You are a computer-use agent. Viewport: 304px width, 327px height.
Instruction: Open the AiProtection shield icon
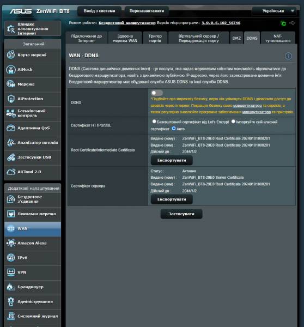[x=11, y=99]
